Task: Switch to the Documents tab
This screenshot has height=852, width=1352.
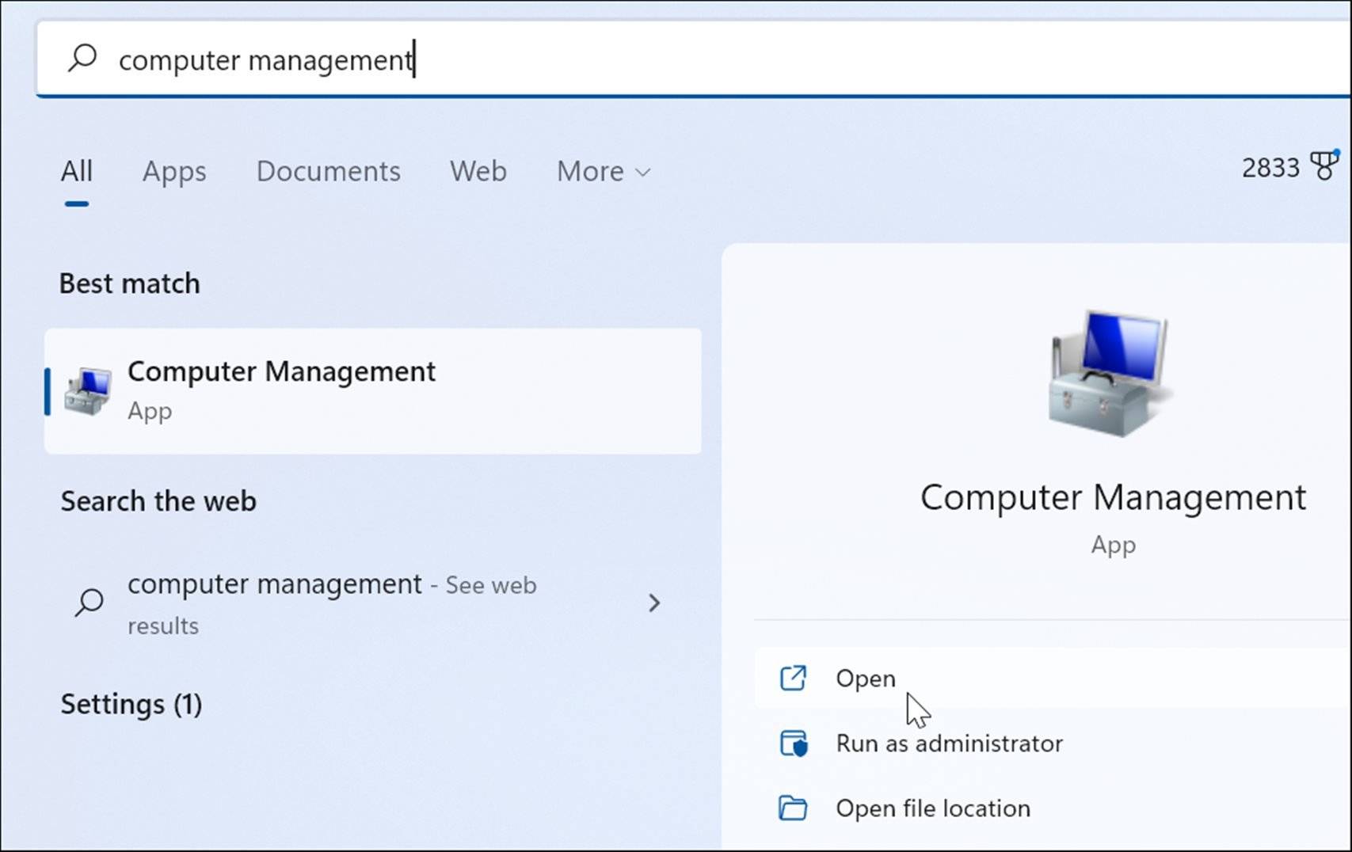Action: click(x=328, y=171)
